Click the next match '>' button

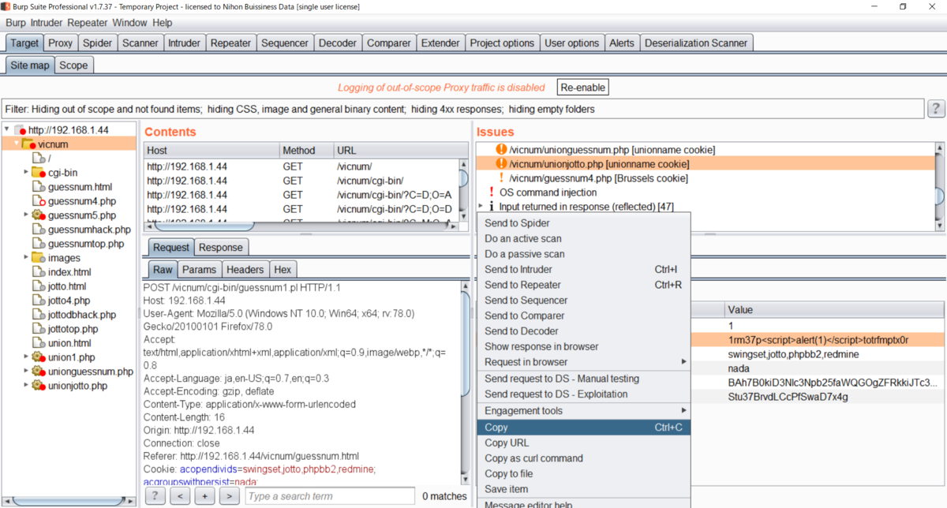tap(229, 496)
